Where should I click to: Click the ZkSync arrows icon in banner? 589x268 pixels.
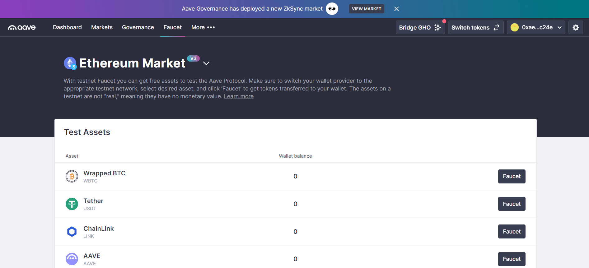[332, 9]
